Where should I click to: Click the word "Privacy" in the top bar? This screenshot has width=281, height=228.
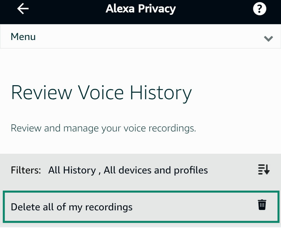tap(157, 9)
